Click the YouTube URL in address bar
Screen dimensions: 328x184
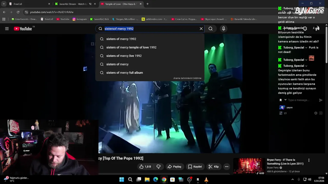tap(52, 12)
